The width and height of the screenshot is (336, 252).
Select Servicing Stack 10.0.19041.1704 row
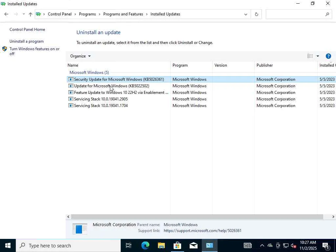tap(201, 106)
